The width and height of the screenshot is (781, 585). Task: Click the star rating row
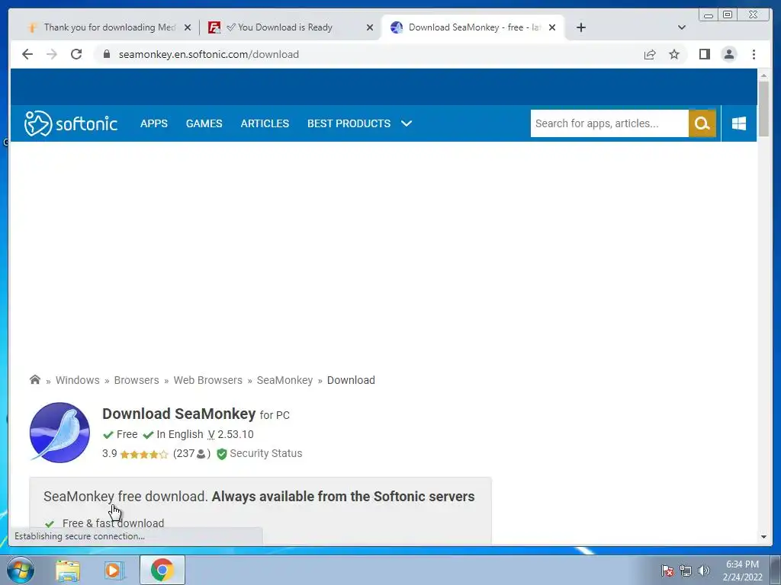tap(144, 454)
